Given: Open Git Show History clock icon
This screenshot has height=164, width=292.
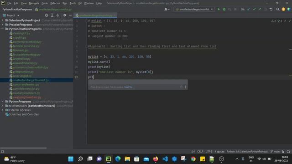Looking at the screenshot, I should (265, 9).
